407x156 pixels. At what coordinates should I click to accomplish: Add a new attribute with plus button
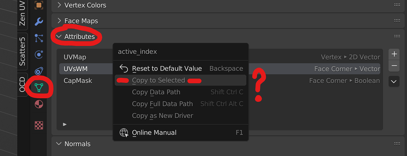point(394,54)
